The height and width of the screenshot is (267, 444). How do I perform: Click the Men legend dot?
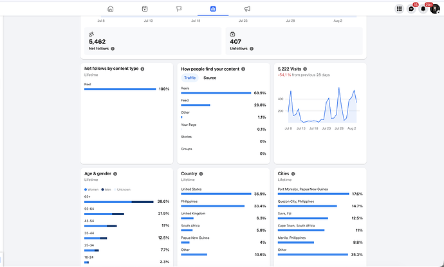click(103, 189)
